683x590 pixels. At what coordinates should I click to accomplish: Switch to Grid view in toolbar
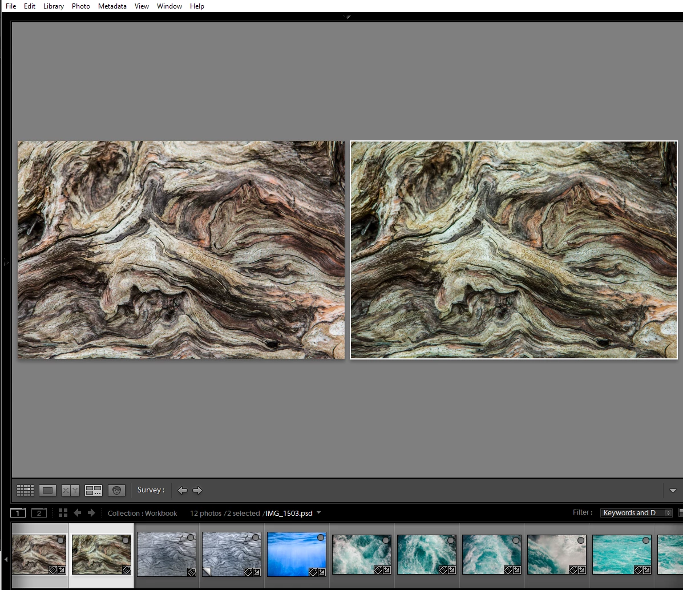pos(26,490)
